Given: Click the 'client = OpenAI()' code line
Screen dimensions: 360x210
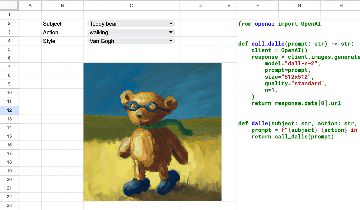Looking at the screenshot, I should coord(279,50).
